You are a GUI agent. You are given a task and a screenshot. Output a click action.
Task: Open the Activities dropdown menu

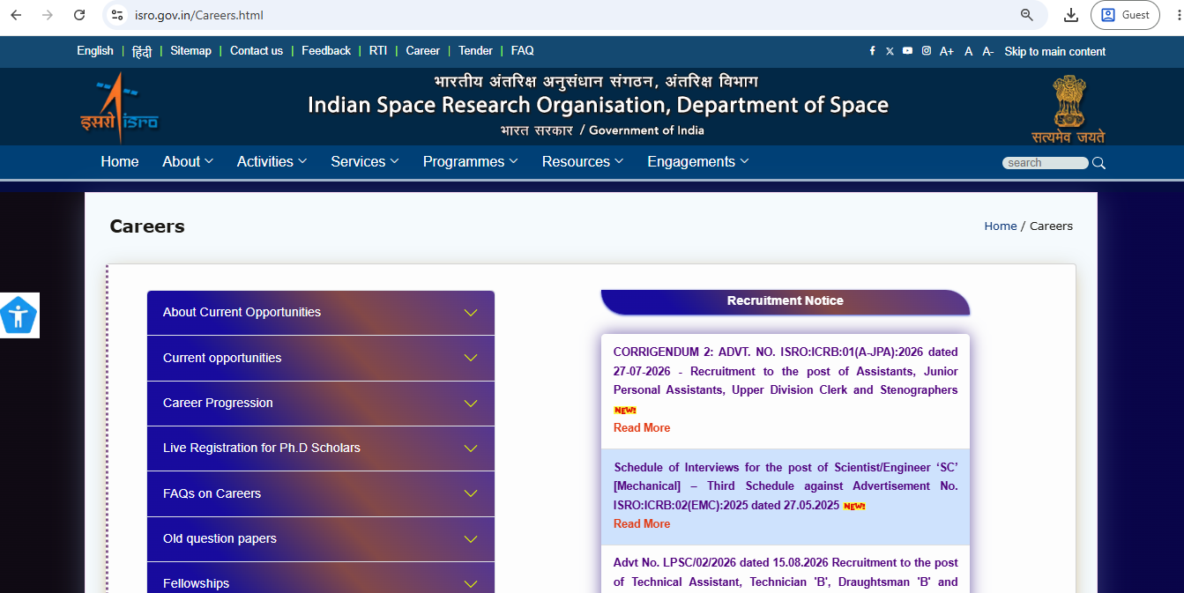coord(272,162)
